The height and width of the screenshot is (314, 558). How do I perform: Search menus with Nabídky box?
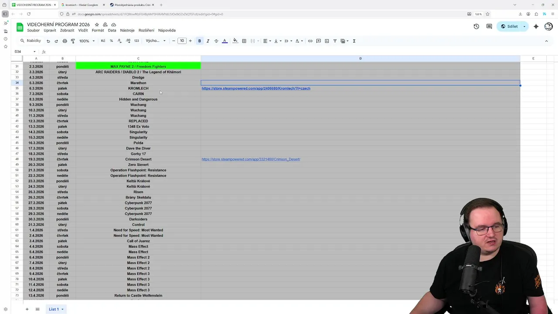tap(31, 41)
